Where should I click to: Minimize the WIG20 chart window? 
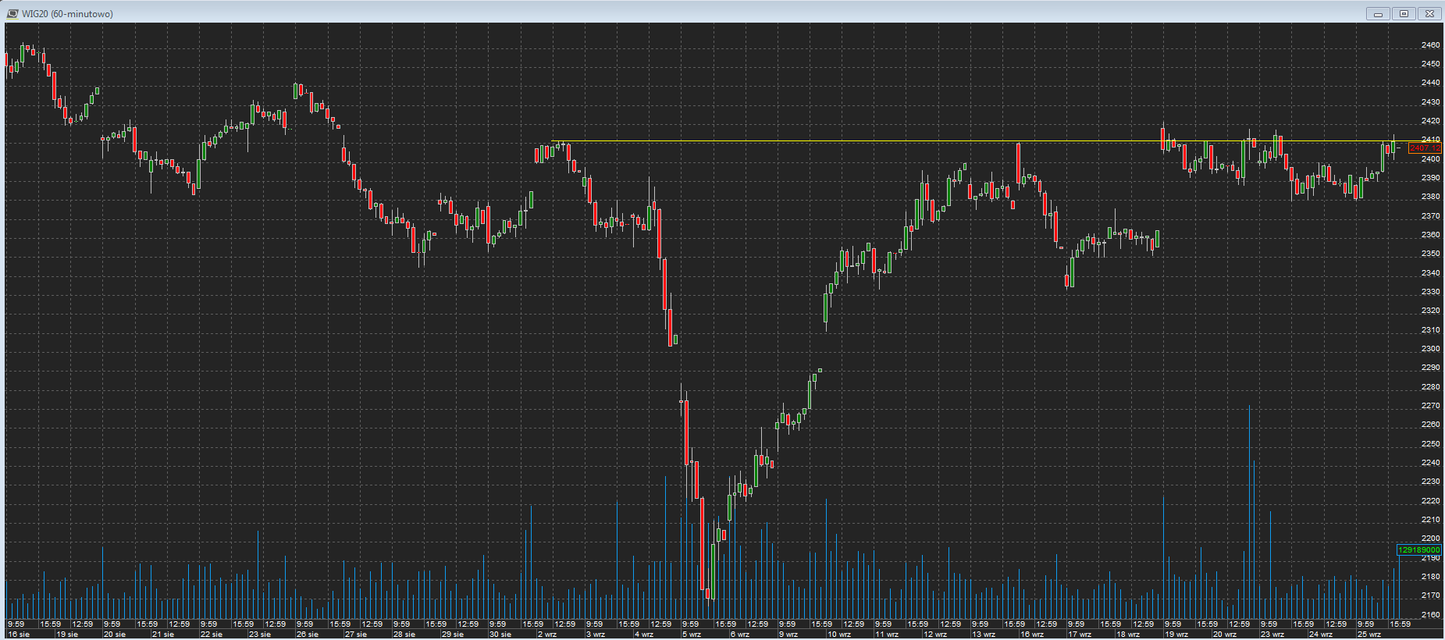click(x=1378, y=13)
